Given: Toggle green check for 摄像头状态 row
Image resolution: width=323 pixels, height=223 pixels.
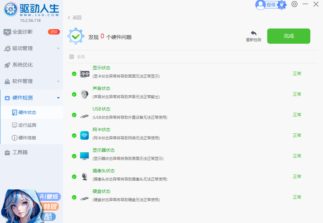Looking at the screenshot, I should point(74,177).
